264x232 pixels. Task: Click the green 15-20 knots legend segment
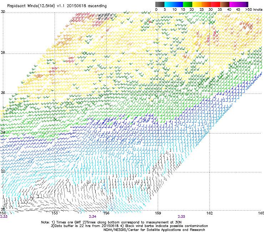188,4
